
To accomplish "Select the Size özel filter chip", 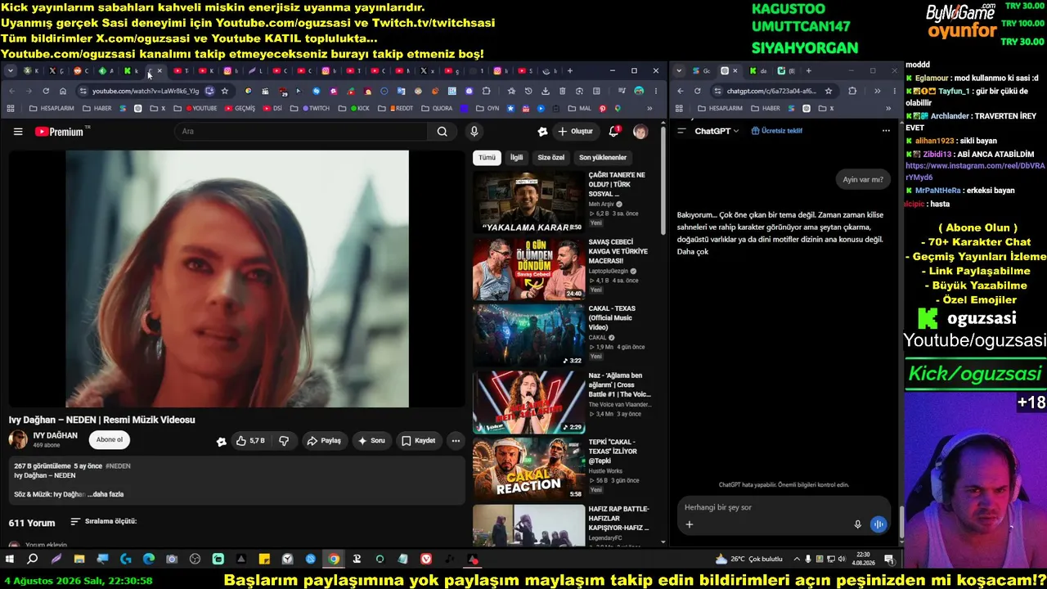I will tap(550, 157).
